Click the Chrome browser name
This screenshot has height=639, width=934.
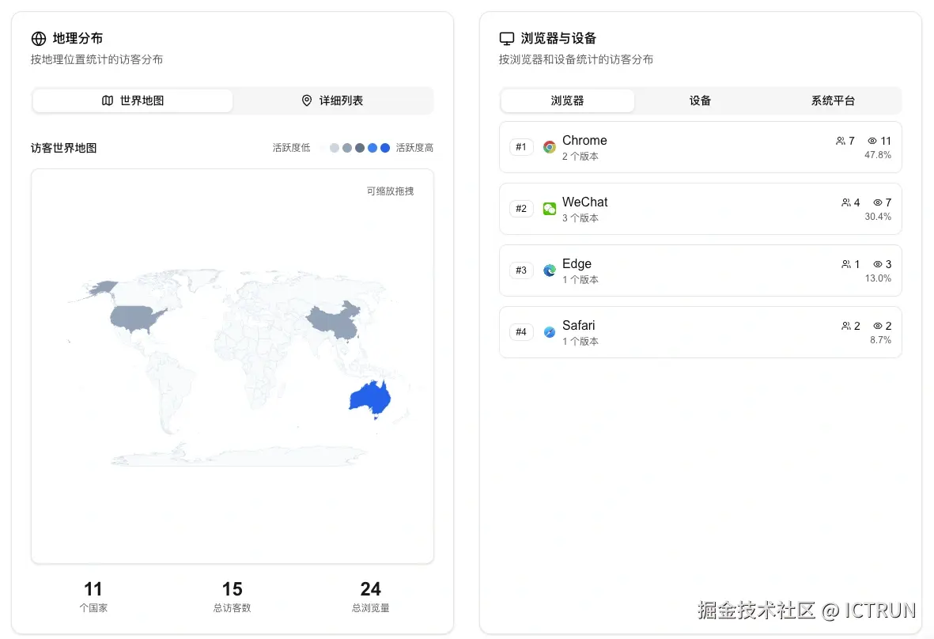coord(584,141)
